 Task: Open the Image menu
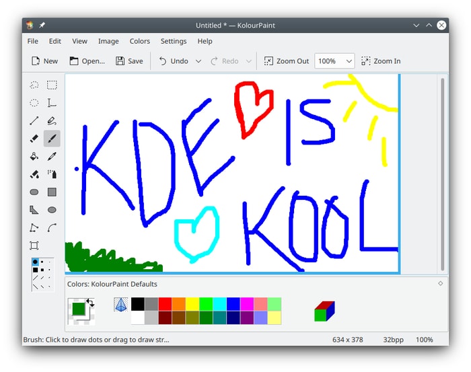point(108,41)
